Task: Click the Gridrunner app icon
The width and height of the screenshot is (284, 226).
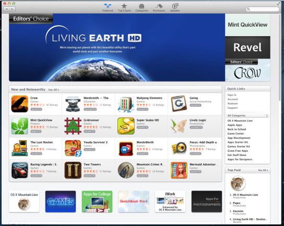Action: 73,126
